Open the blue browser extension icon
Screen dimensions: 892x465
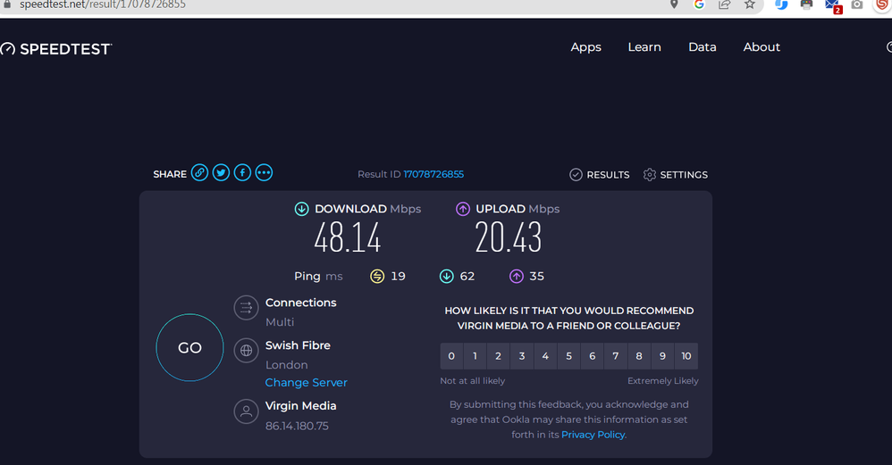click(x=782, y=4)
